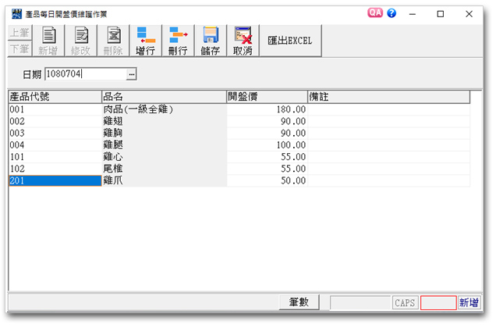Viewport: 496px width, 328px height.
Task: Remove a row with 刪行 icon
Action: coord(178,41)
